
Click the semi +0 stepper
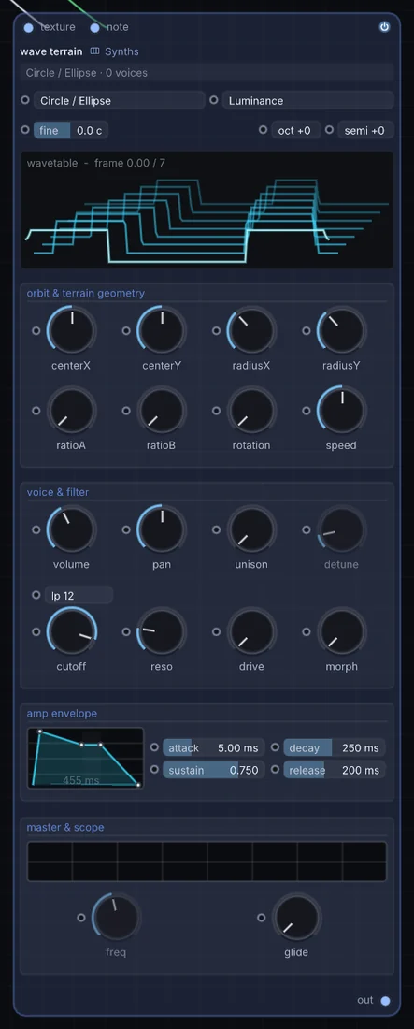[x=365, y=130]
